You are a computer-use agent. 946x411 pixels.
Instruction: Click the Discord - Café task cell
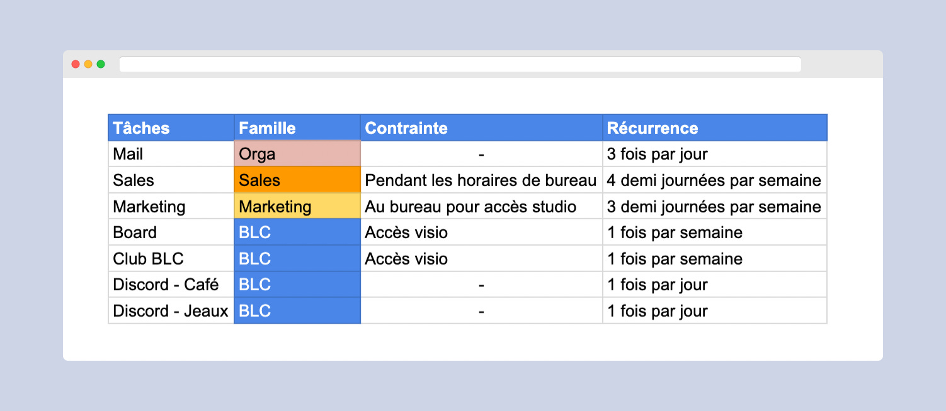(171, 285)
